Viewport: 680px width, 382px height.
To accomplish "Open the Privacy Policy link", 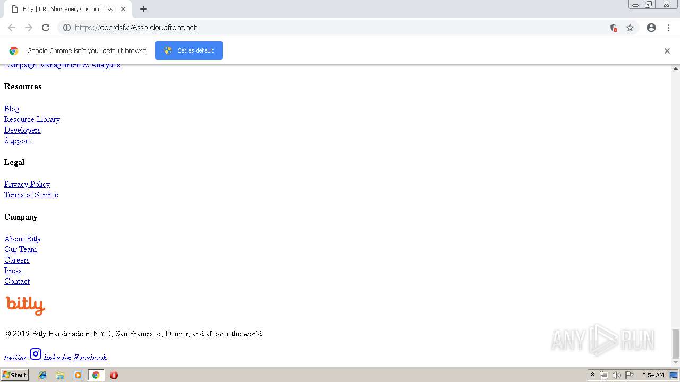I will tap(27, 184).
